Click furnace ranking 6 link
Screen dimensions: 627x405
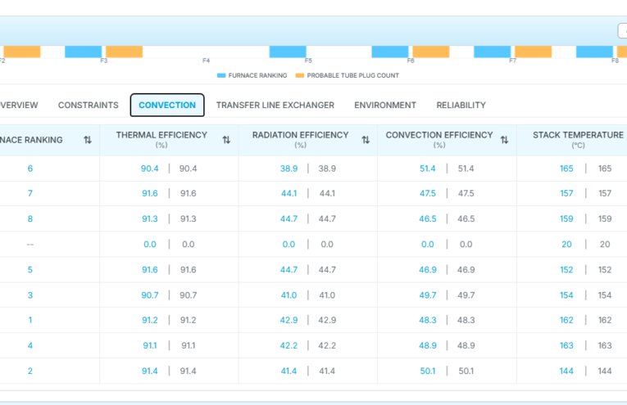coord(30,169)
